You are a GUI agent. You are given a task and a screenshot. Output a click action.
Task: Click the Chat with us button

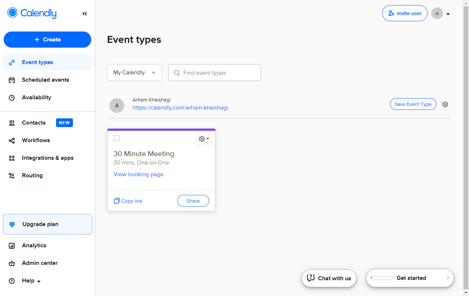[x=329, y=278]
